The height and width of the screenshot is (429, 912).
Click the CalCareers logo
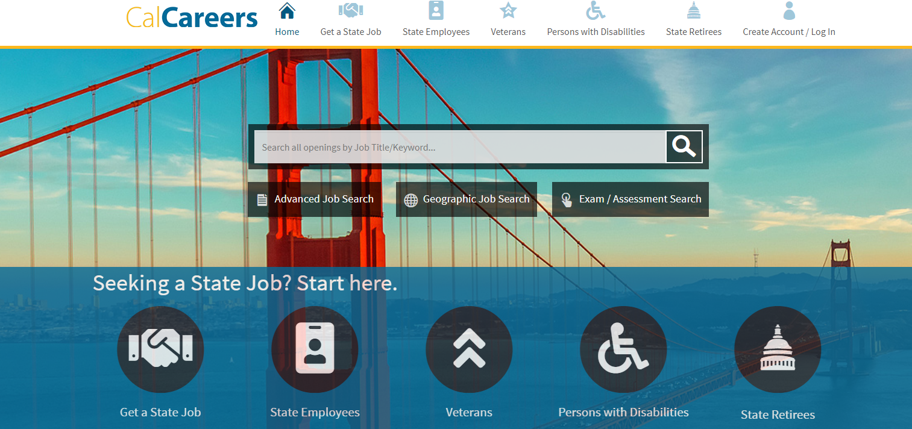point(192,17)
